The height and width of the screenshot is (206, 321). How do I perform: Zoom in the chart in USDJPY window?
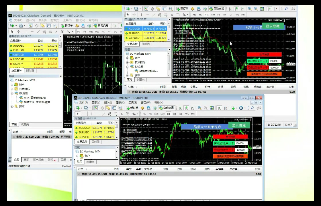(x=200, y=108)
